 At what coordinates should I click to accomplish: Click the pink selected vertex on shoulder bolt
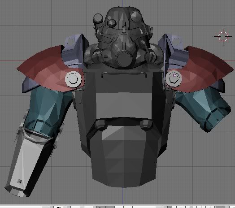(x=174, y=75)
